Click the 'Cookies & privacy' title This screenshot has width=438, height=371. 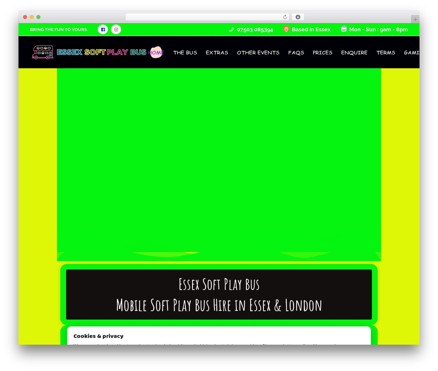(98, 336)
